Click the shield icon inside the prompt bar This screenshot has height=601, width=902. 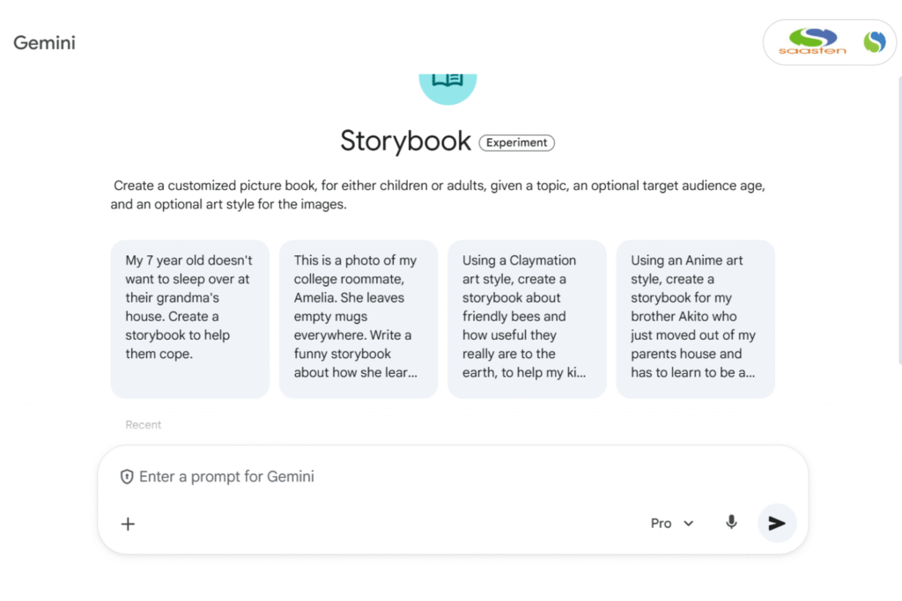pos(127,476)
